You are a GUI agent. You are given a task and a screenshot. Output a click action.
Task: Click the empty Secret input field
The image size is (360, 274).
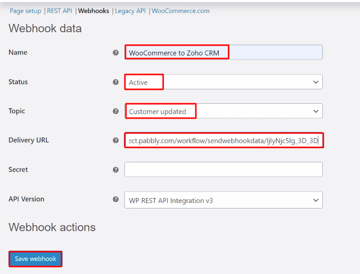click(x=224, y=169)
